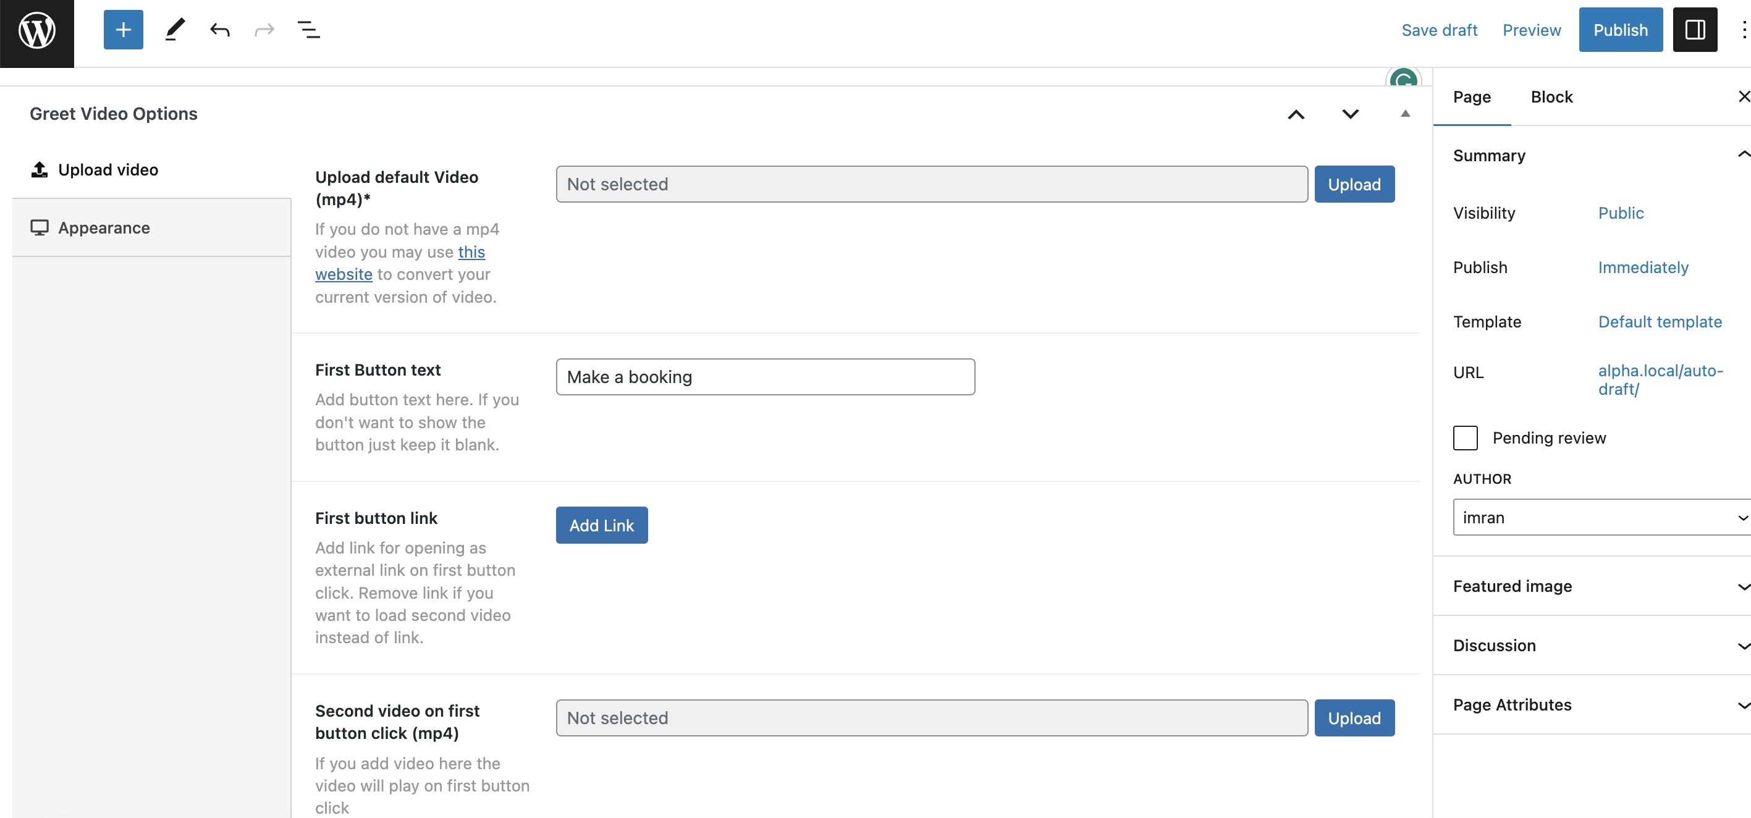Move Greet Video Options panel down
This screenshot has width=1751, height=818.
(x=1350, y=114)
